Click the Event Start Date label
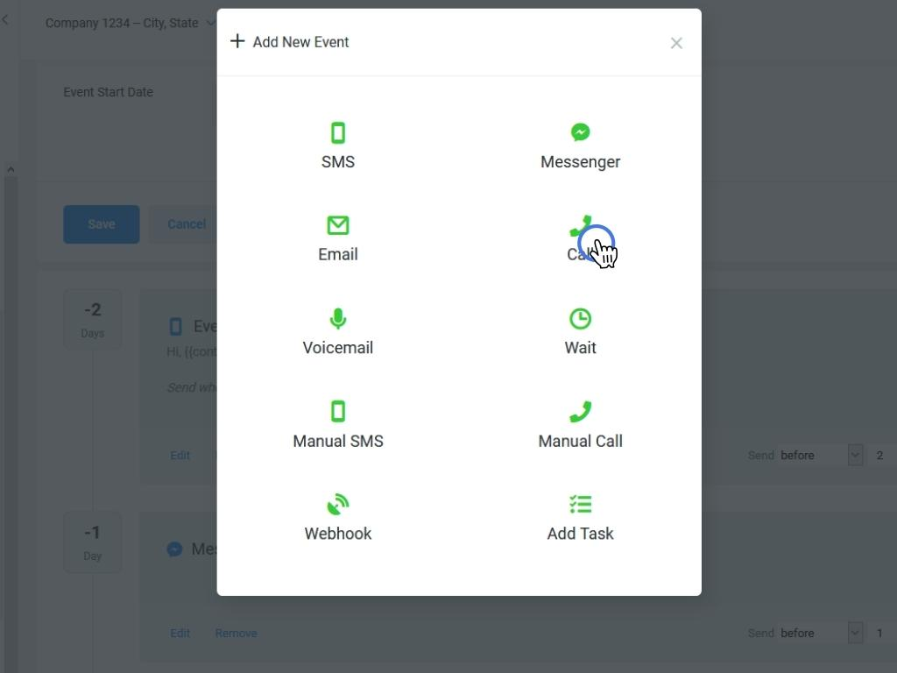Image resolution: width=897 pixels, height=673 pixels. pos(108,92)
